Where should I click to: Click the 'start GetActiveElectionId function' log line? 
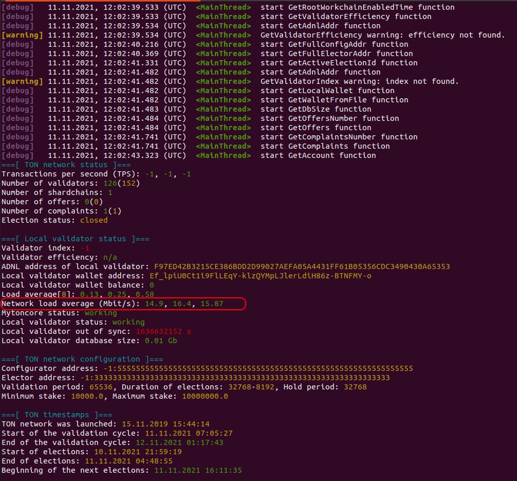(339, 63)
